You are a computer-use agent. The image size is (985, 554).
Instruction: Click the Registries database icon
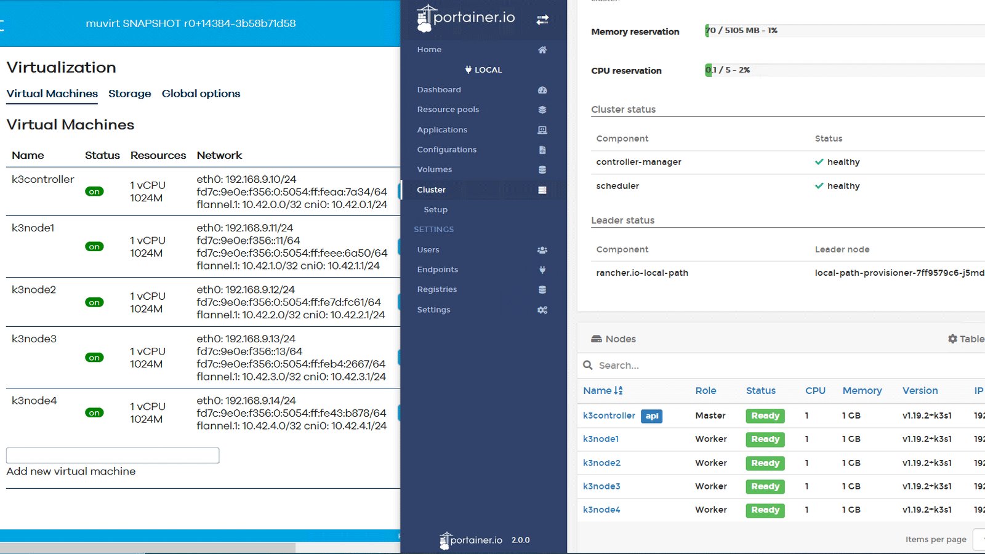coord(542,289)
